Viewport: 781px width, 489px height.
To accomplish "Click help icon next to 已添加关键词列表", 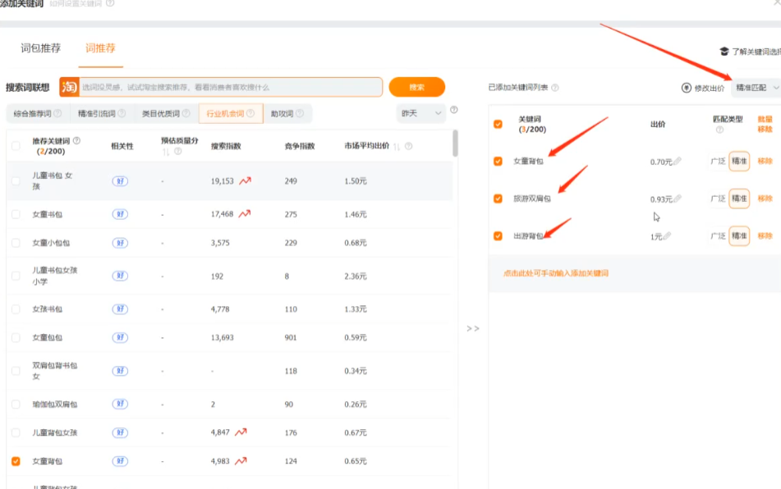I will click(x=555, y=88).
